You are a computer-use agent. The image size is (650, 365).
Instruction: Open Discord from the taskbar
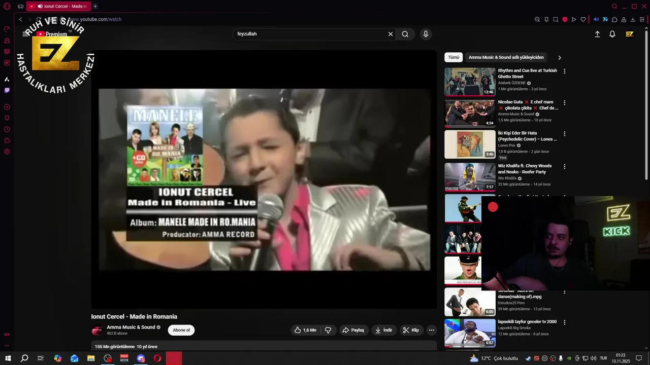click(x=141, y=358)
